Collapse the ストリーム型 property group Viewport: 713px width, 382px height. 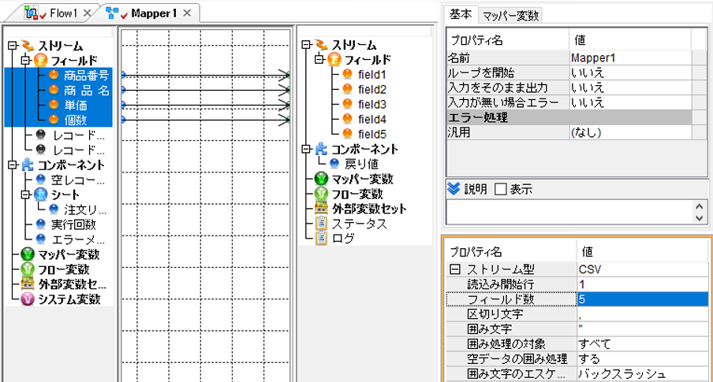coord(455,269)
